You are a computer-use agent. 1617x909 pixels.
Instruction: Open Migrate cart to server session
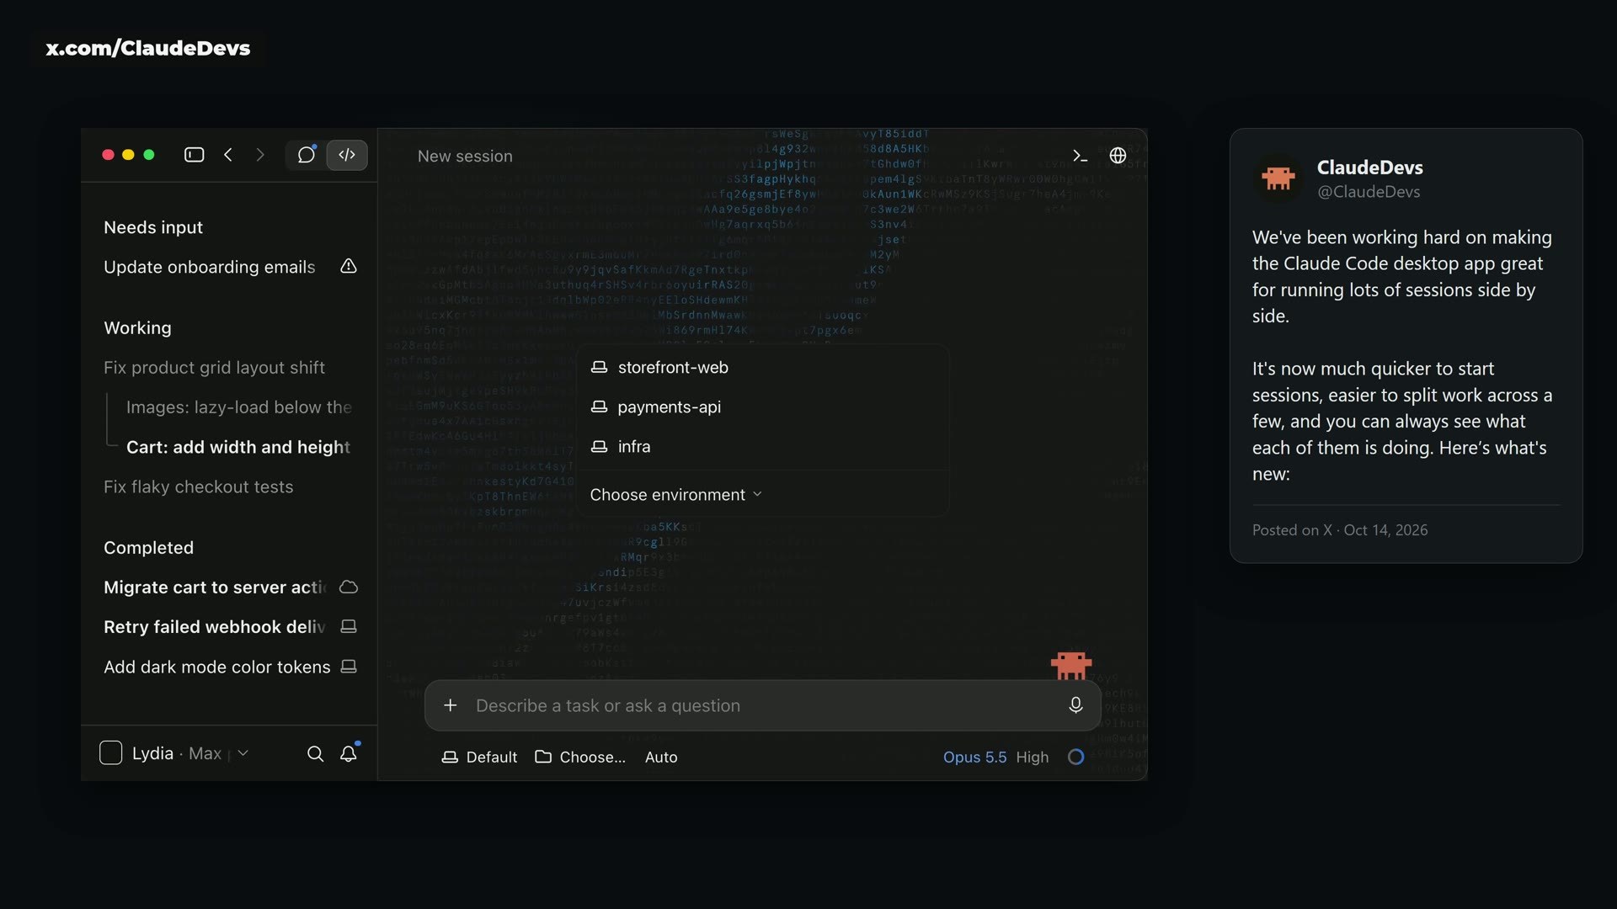pos(215,587)
